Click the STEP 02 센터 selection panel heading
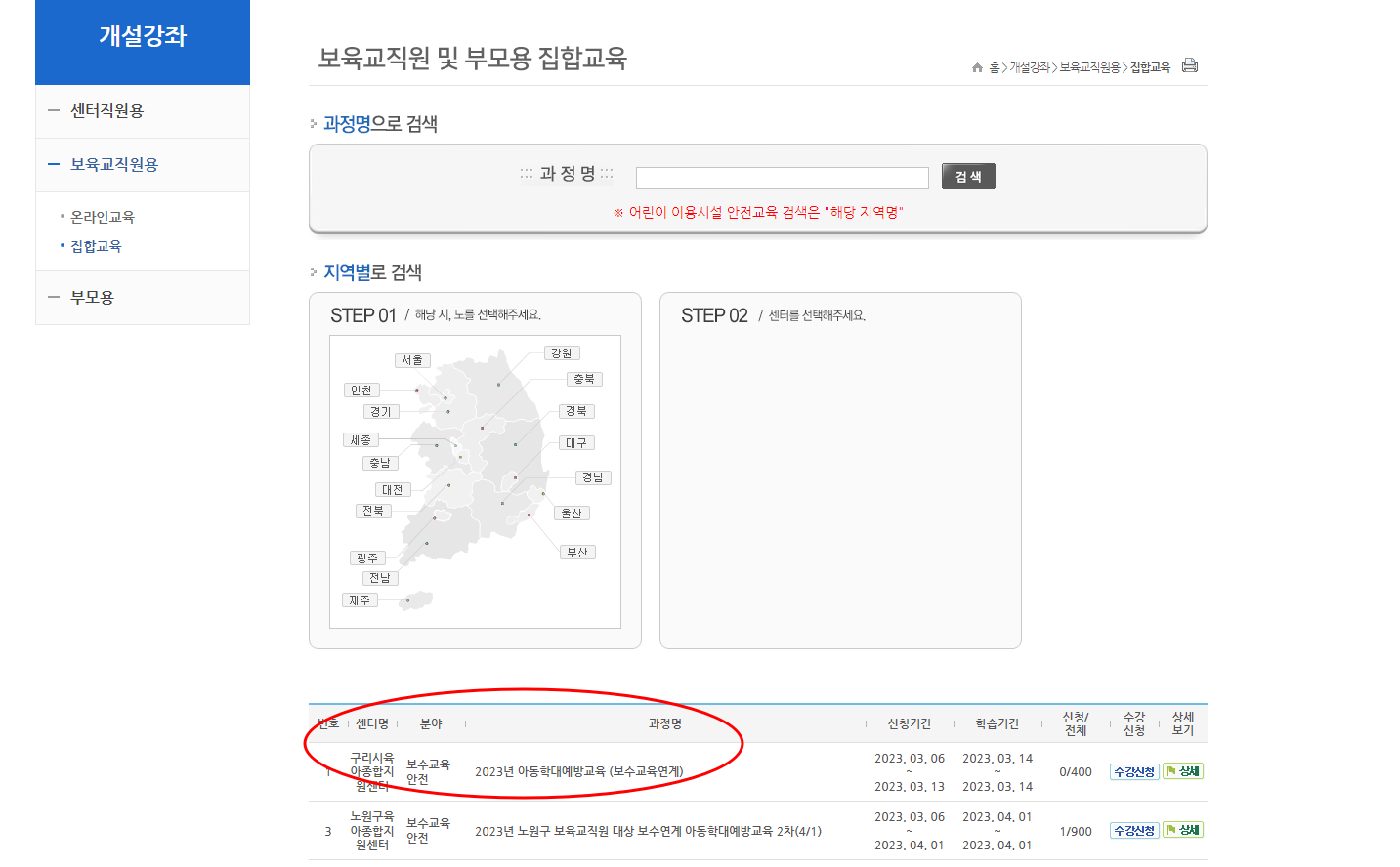 [x=773, y=315]
